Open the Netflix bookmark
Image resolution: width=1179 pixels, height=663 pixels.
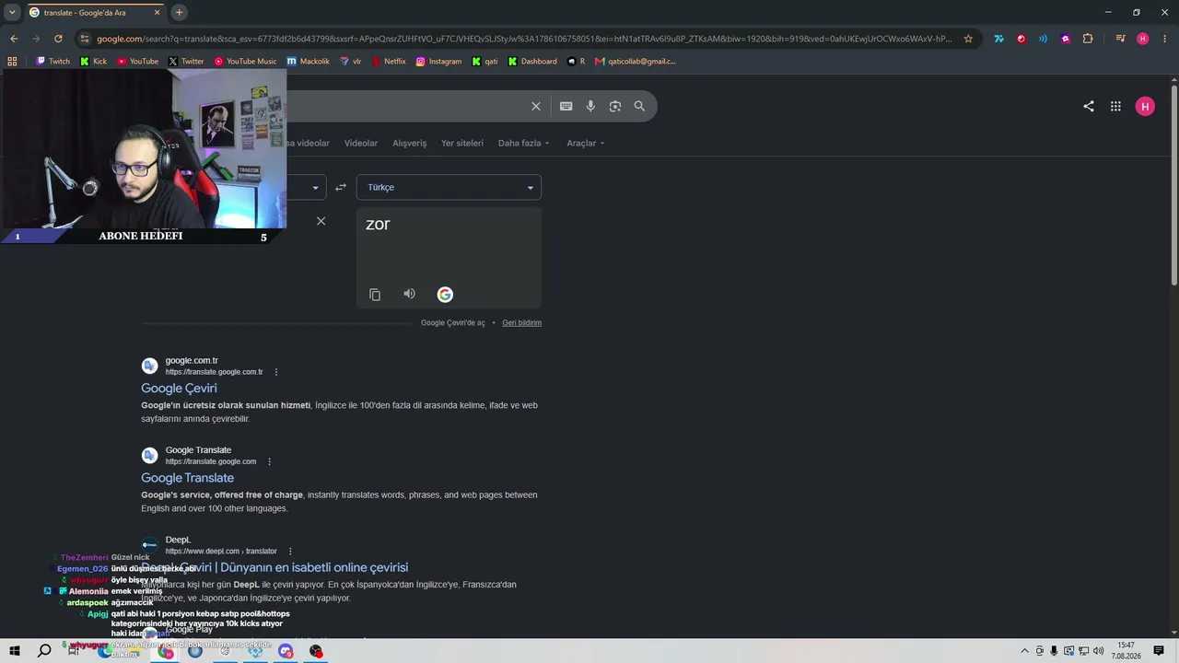point(389,62)
